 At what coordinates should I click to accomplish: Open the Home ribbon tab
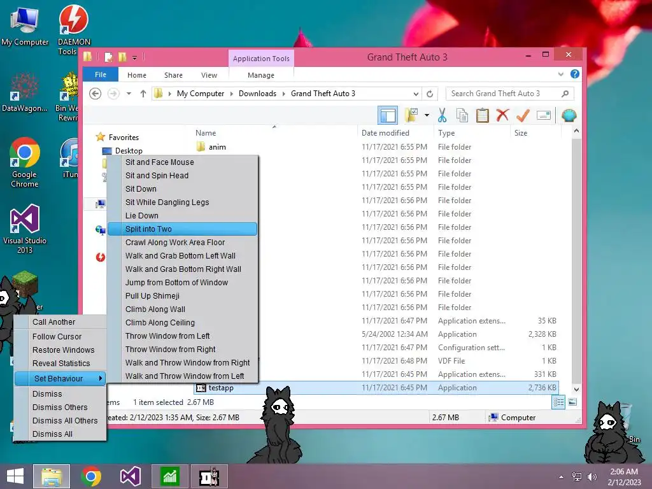click(x=137, y=75)
